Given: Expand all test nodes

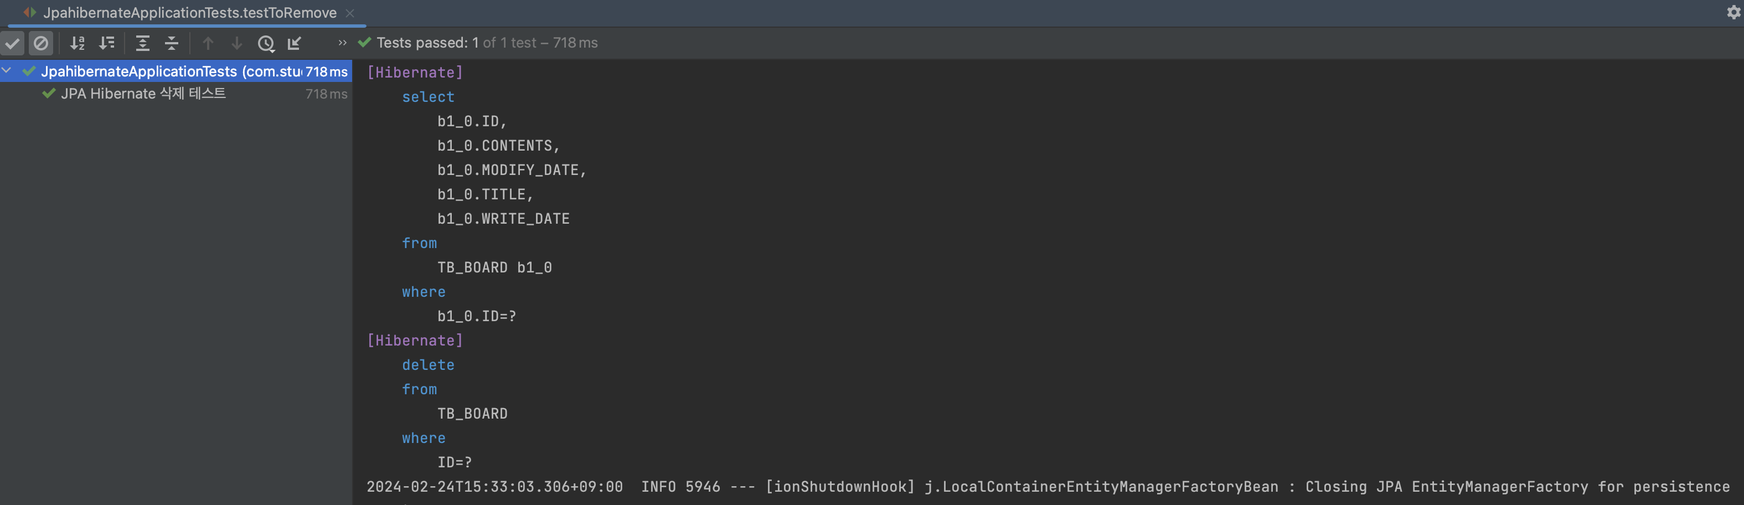Looking at the screenshot, I should pos(142,43).
